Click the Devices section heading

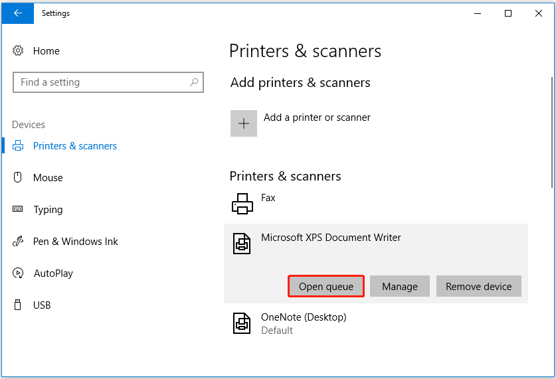[x=29, y=125]
